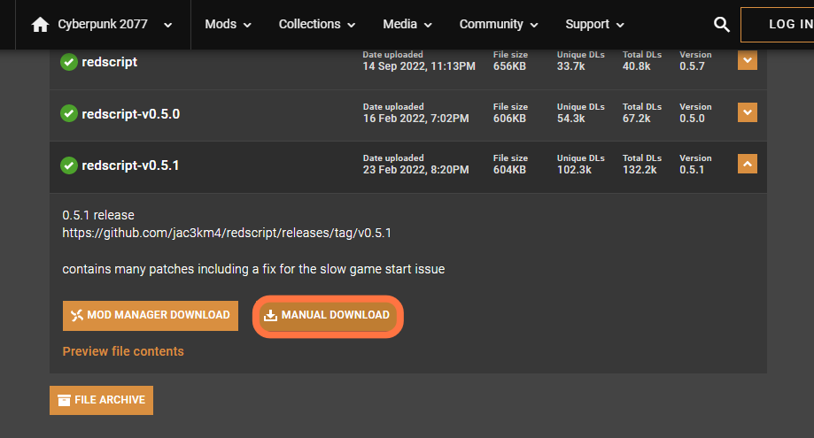The image size is (814, 438).
Task: Click the 'contains many patches' description line
Action: click(x=253, y=270)
